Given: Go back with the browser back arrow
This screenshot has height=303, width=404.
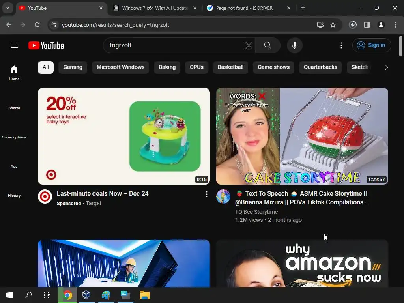Looking at the screenshot, I should 9,25.
